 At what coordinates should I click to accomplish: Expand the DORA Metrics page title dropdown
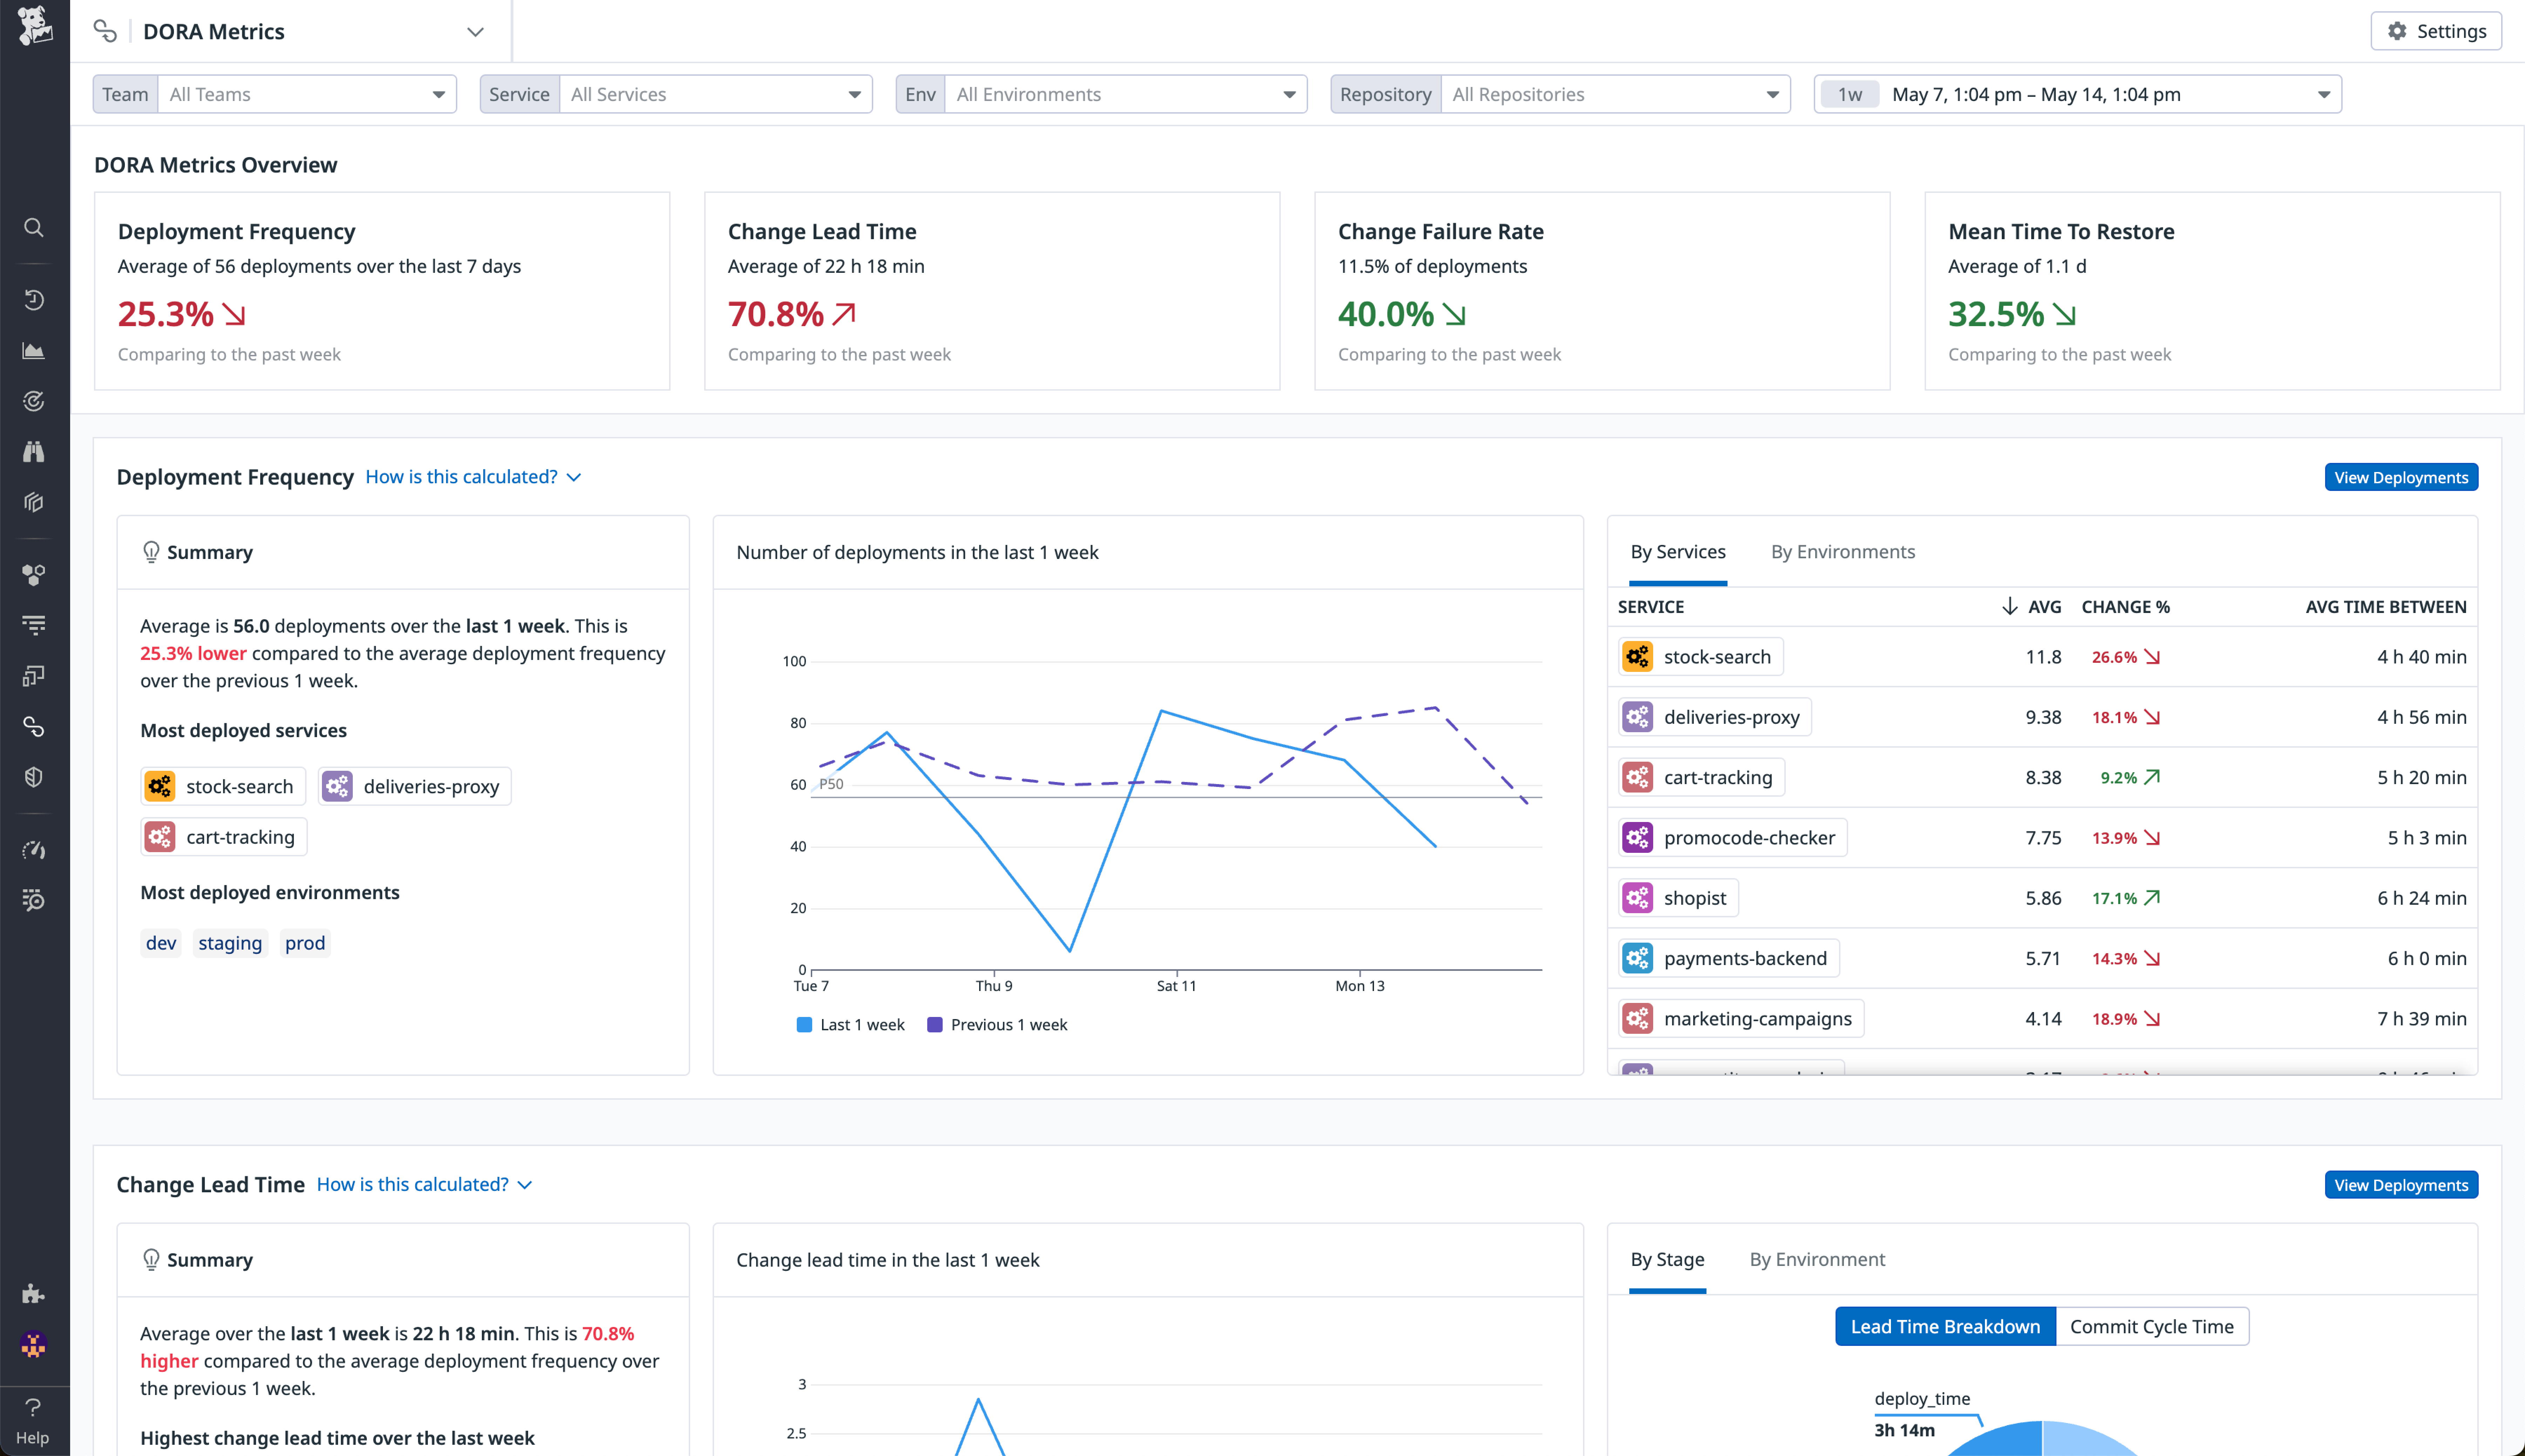click(x=474, y=31)
